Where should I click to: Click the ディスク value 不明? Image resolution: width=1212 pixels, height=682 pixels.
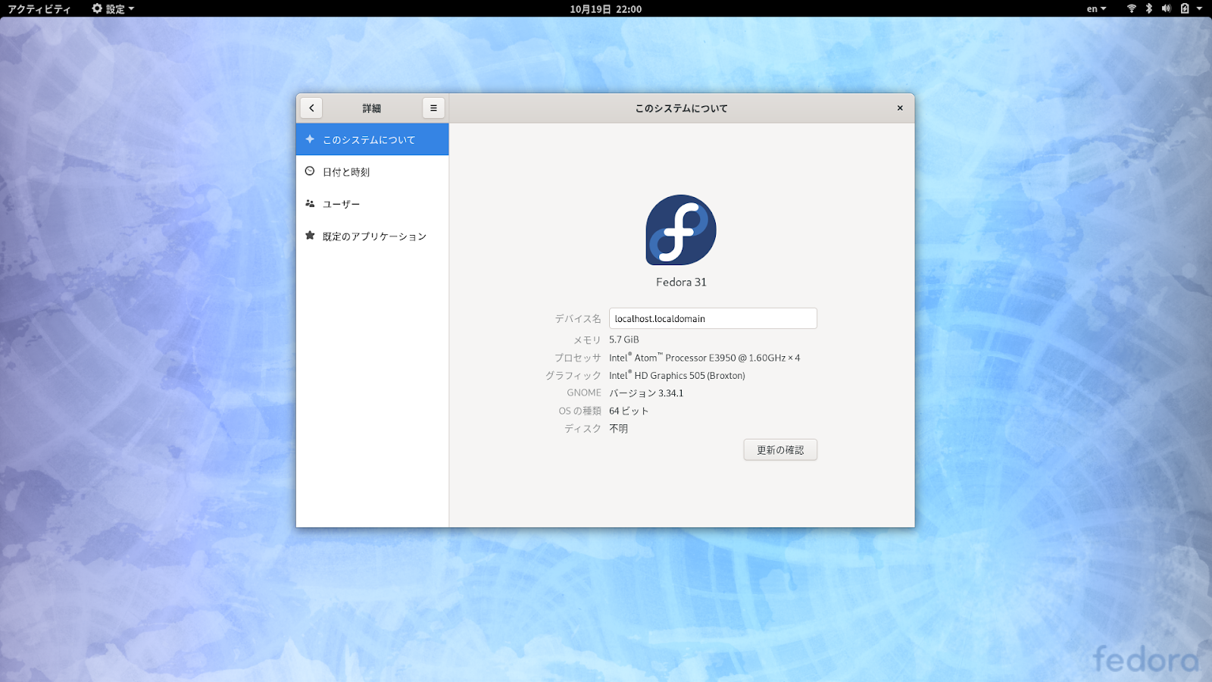619,429
